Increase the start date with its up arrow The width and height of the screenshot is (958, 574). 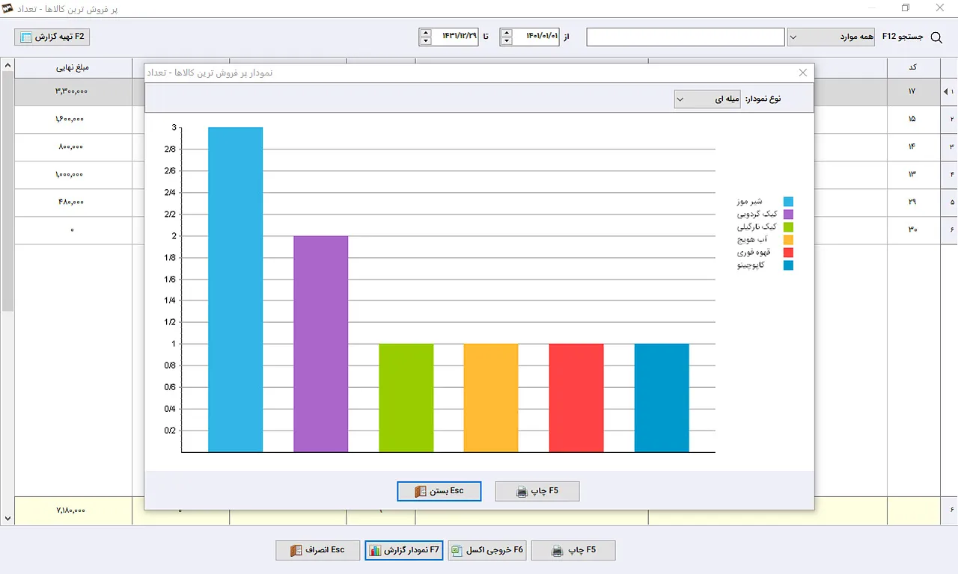click(x=507, y=32)
